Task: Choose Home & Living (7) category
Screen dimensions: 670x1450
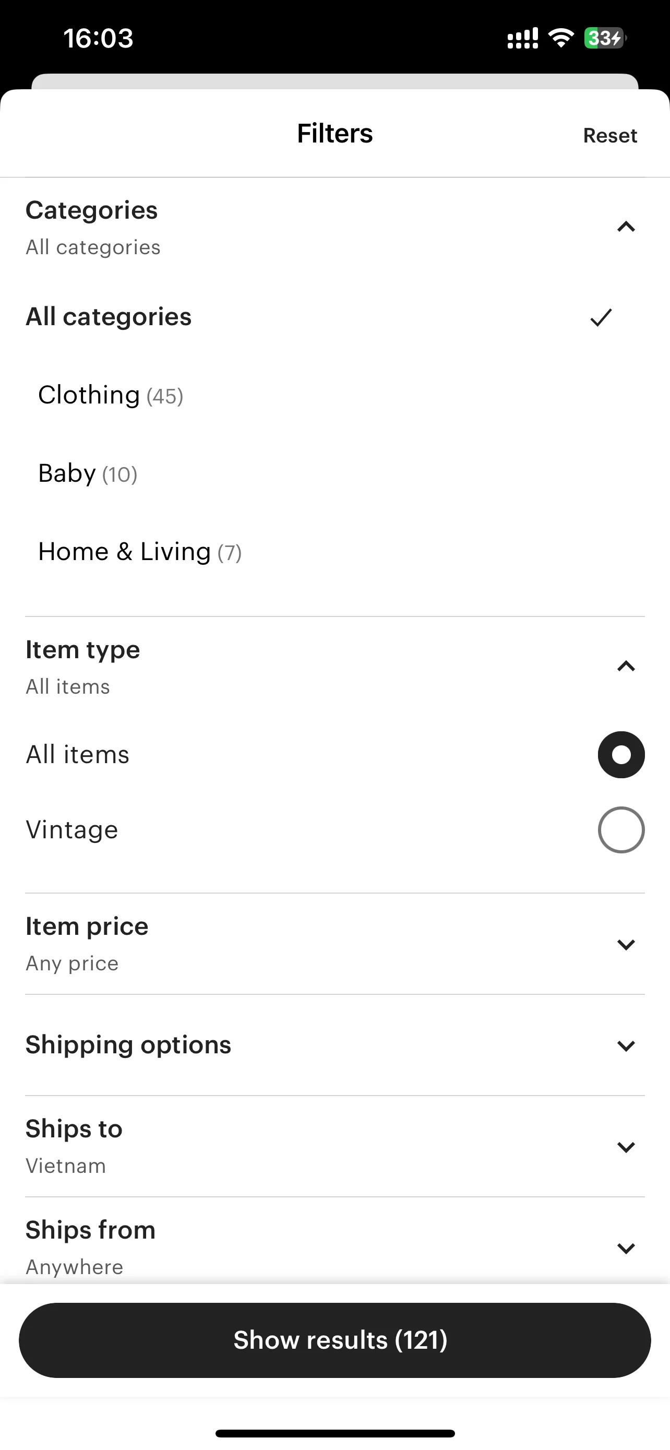Action: tap(140, 552)
